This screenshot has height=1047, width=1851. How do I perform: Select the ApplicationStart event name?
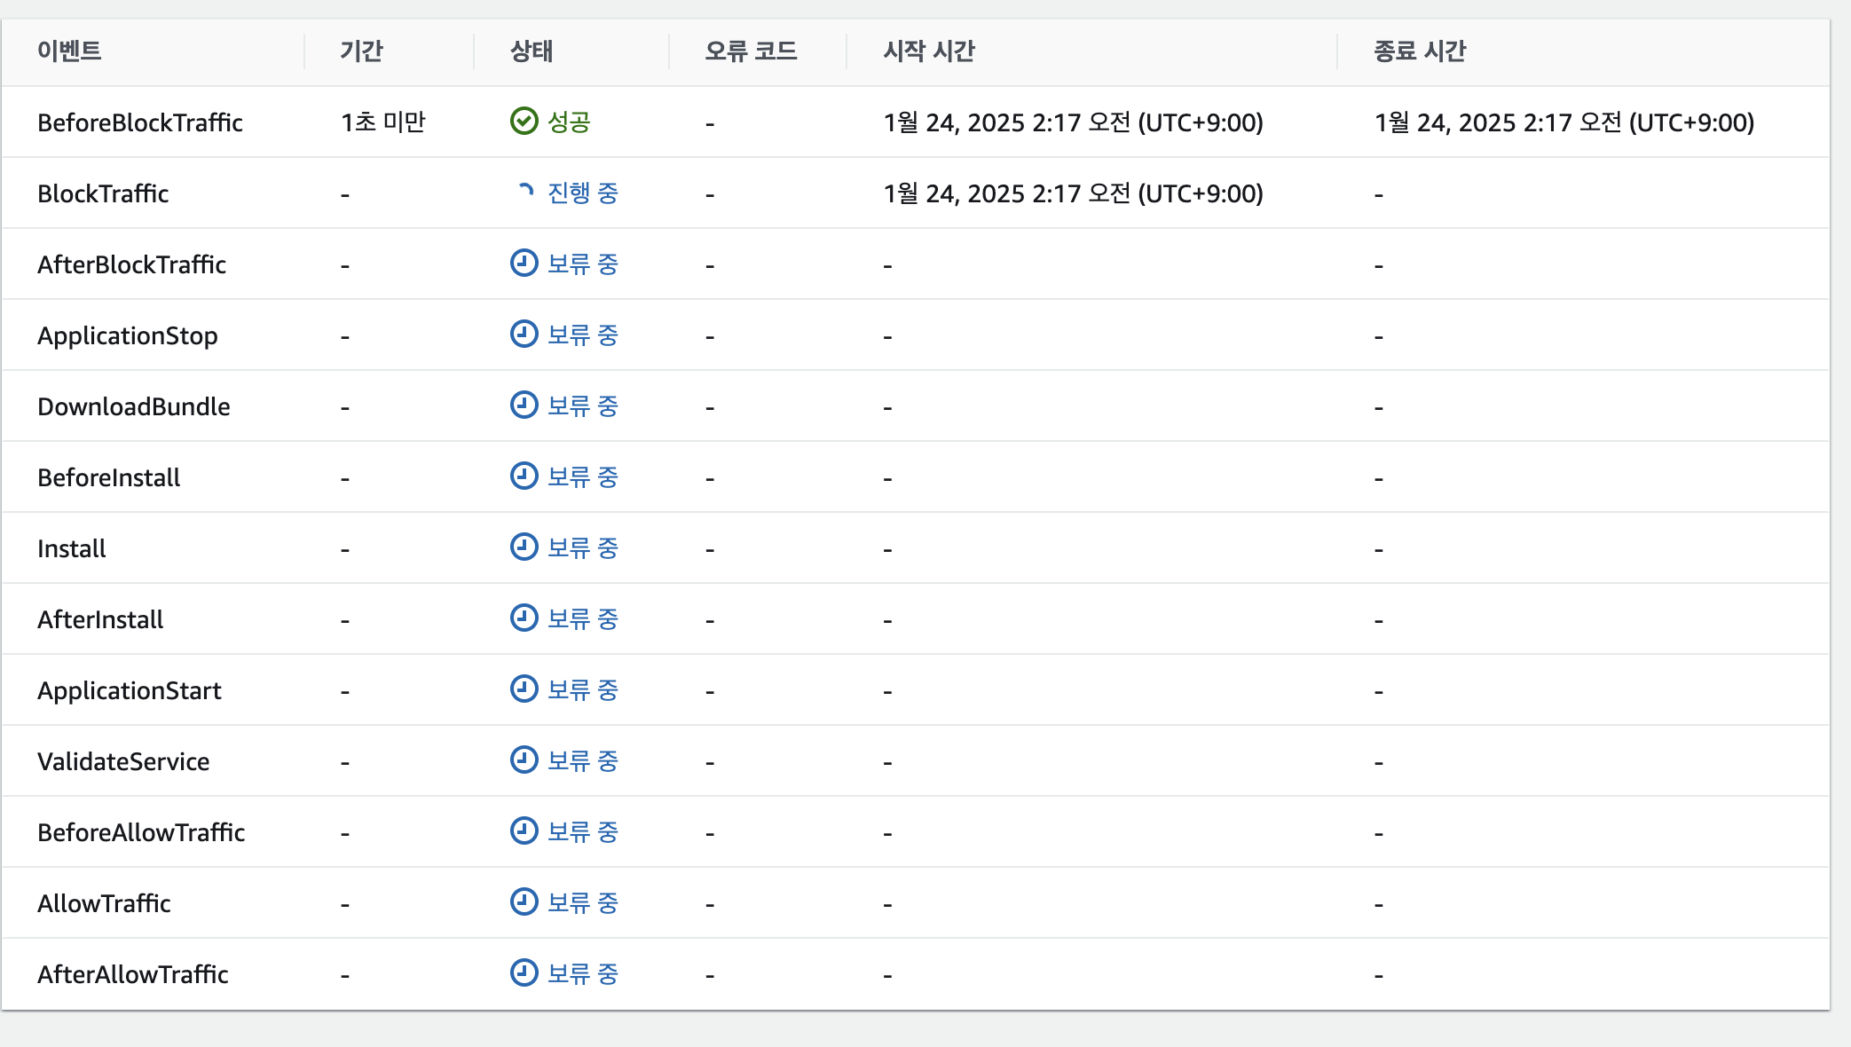click(x=129, y=690)
